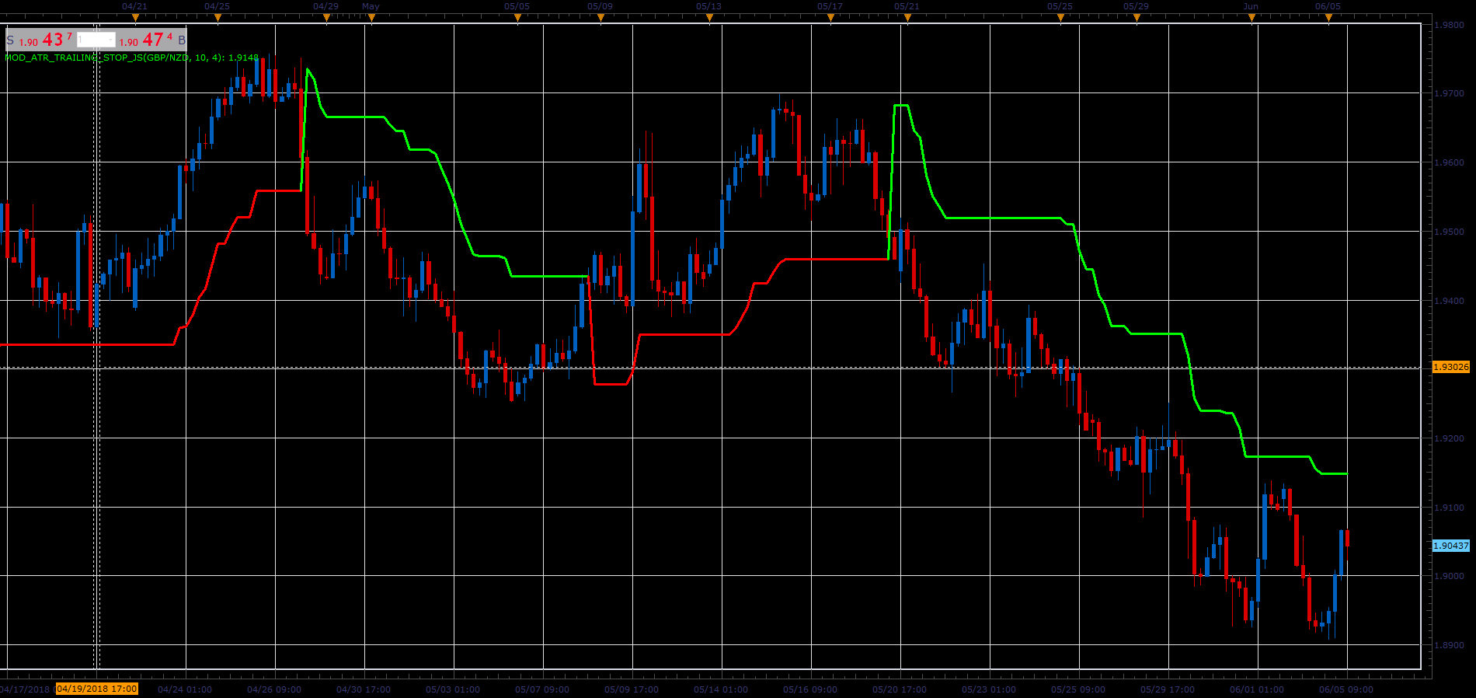Viewport: 1476px width, 698px height.
Task: Click the B buy button in trade widget
Action: click(182, 40)
